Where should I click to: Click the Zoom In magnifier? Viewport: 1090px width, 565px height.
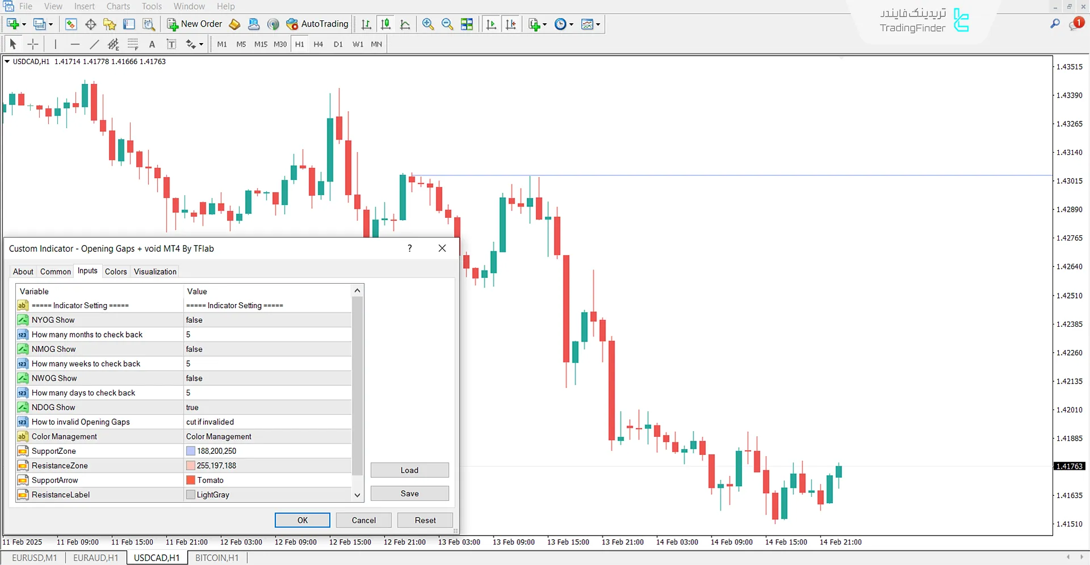427,24
